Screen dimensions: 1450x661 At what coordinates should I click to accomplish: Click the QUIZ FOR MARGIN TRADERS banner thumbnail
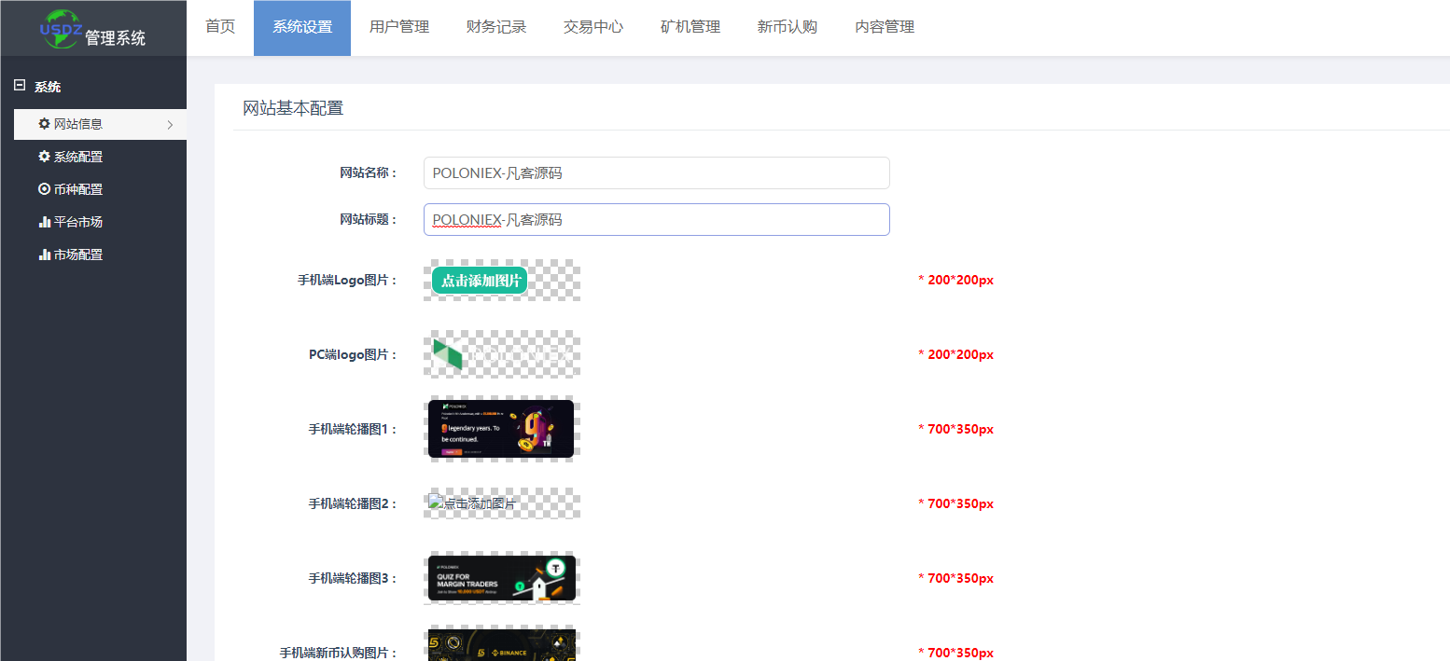click(x=501, y=577)
